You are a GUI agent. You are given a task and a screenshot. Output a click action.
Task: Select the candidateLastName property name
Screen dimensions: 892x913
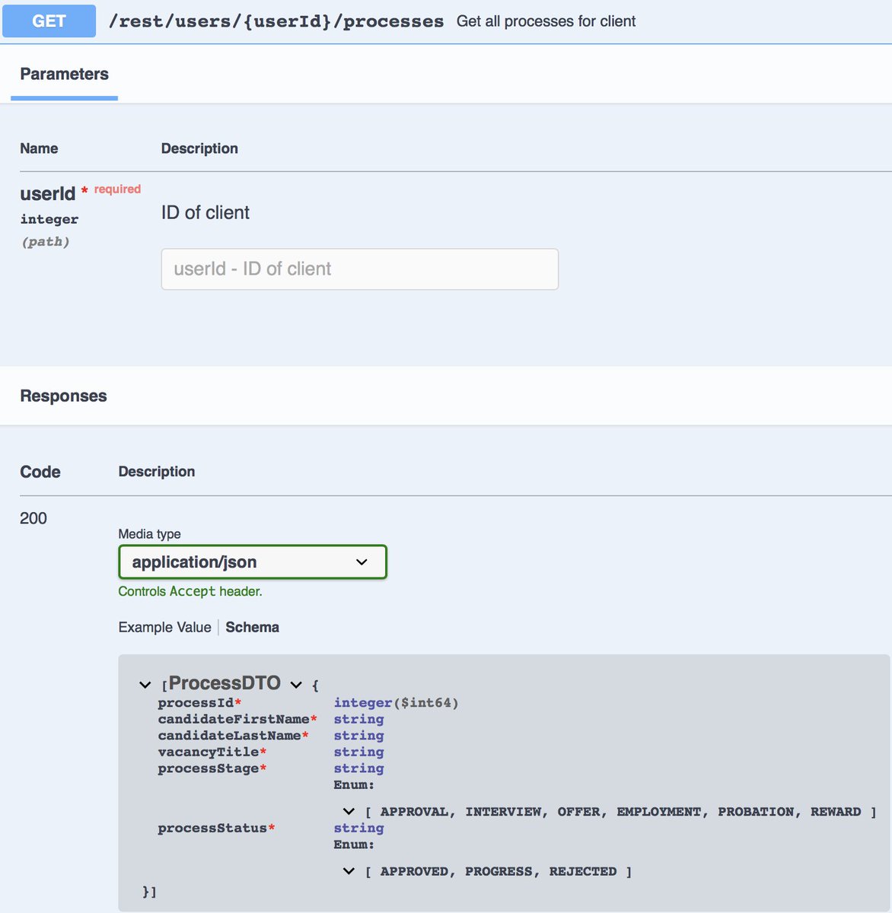point(229,736)
